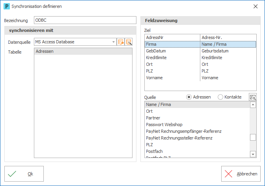The image size is (265, 186).
Task: Select the GebDatum row in Ziel
Action: click(x=200, y=51)
